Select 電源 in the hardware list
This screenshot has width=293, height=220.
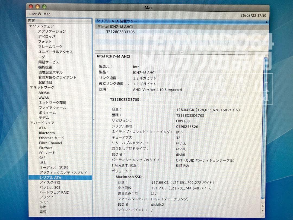pos(43,212)
